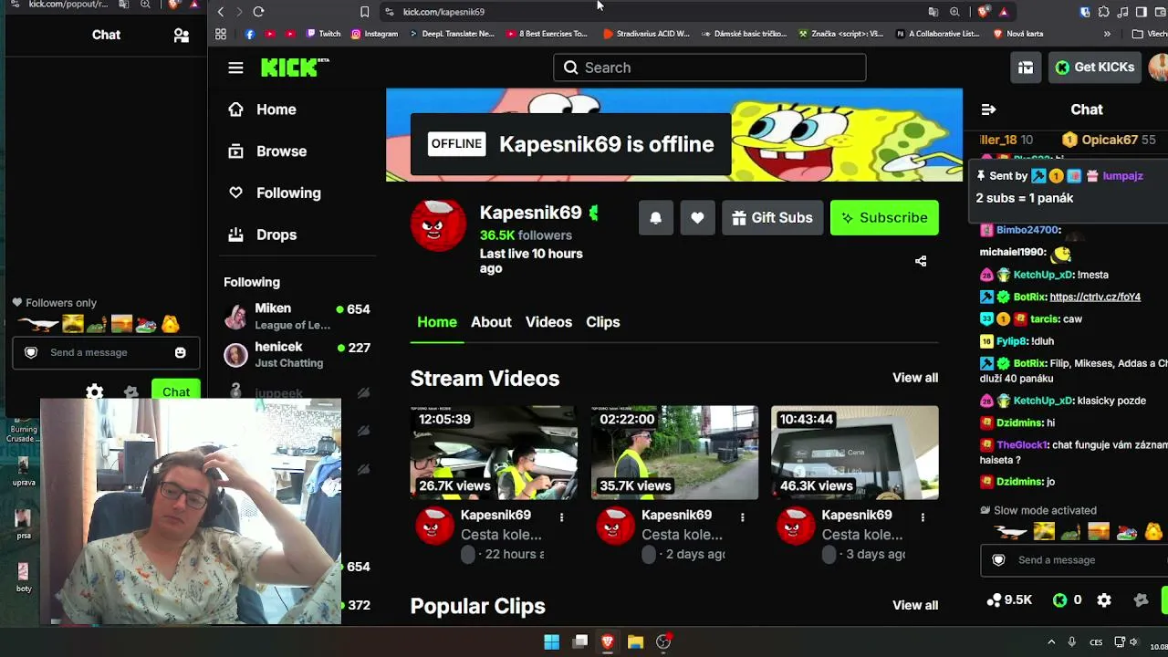
Task: Open emoji picker in popout chat
Action: (180, 353)
